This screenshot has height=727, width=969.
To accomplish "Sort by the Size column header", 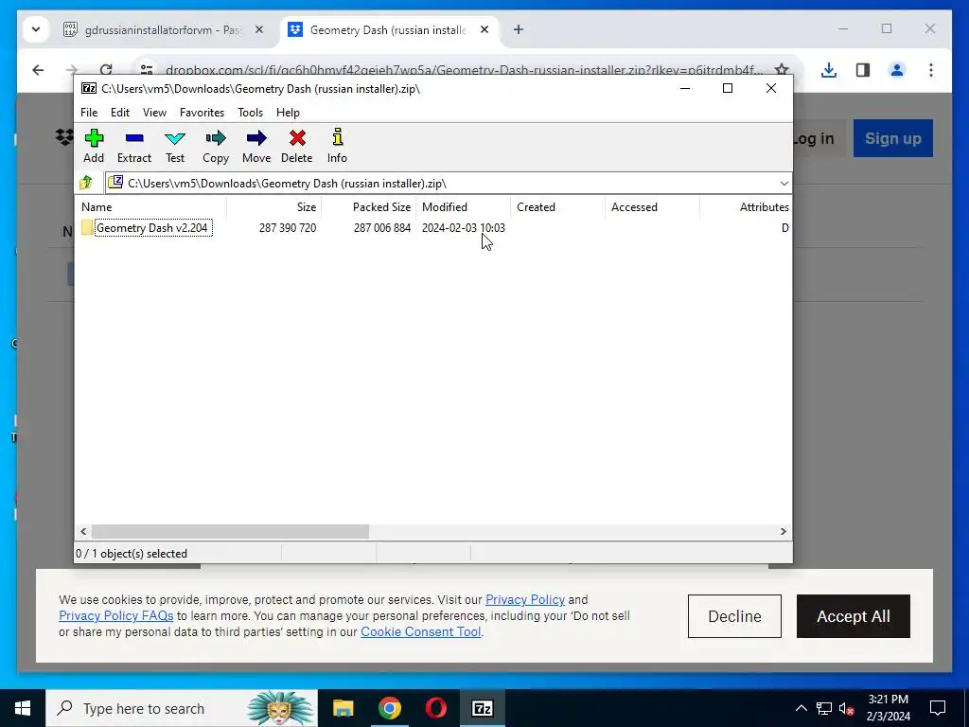I will coord(273,207).
